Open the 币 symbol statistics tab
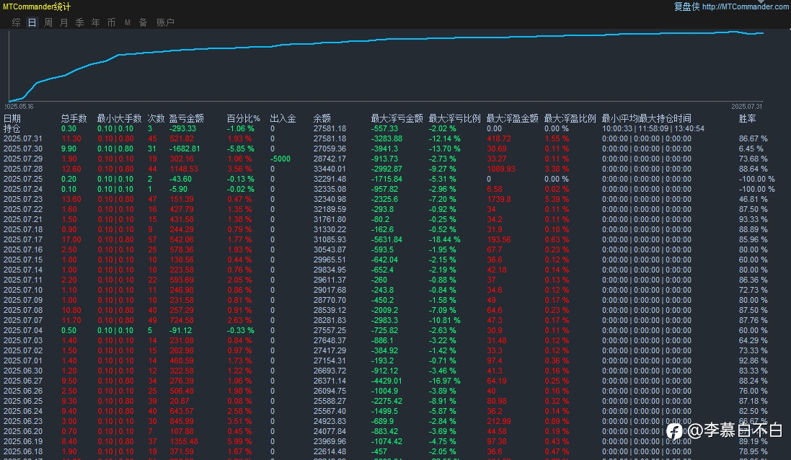 point(112,22)
